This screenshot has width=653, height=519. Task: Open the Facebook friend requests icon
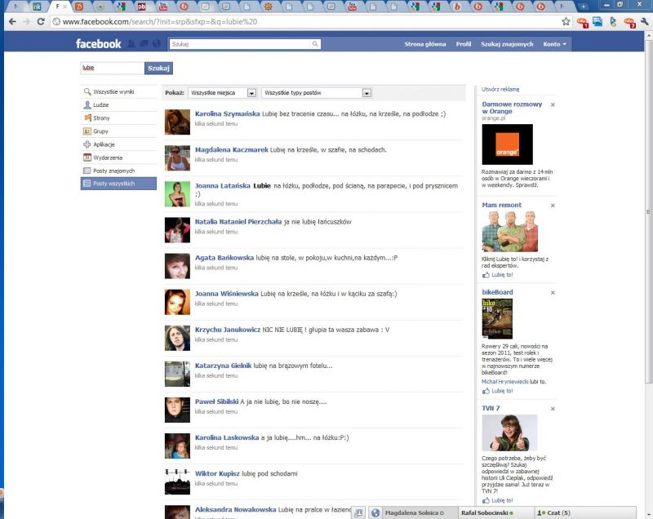(131, 44)
